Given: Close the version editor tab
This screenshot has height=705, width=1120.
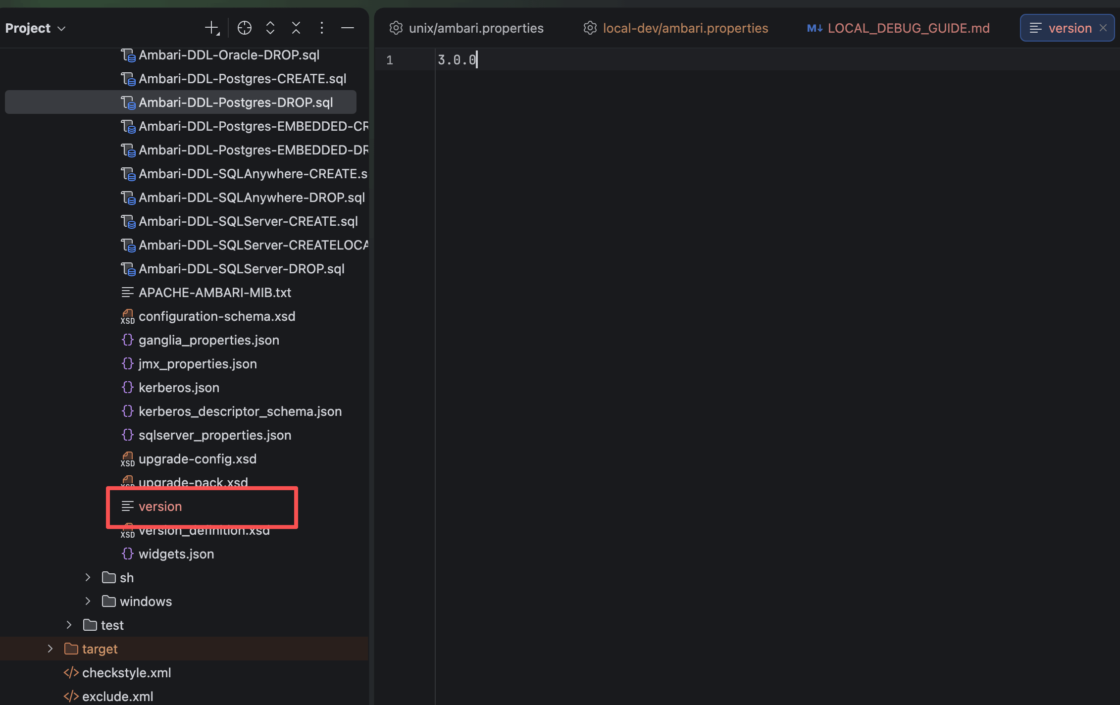Looking at the screenshot, I should click(x=1103, y=28).
